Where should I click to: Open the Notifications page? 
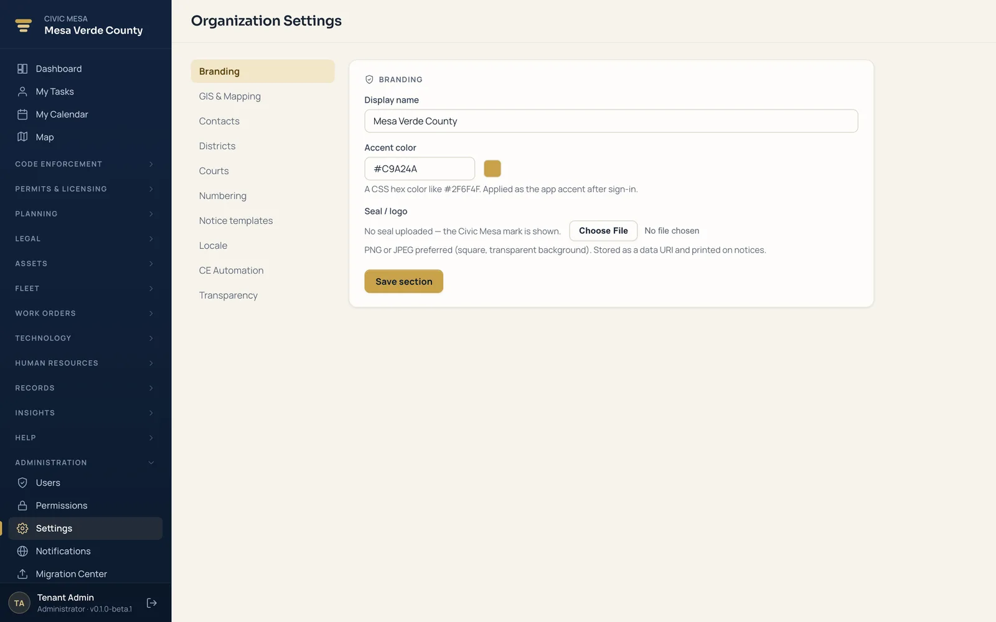click(x=85, y=551)
